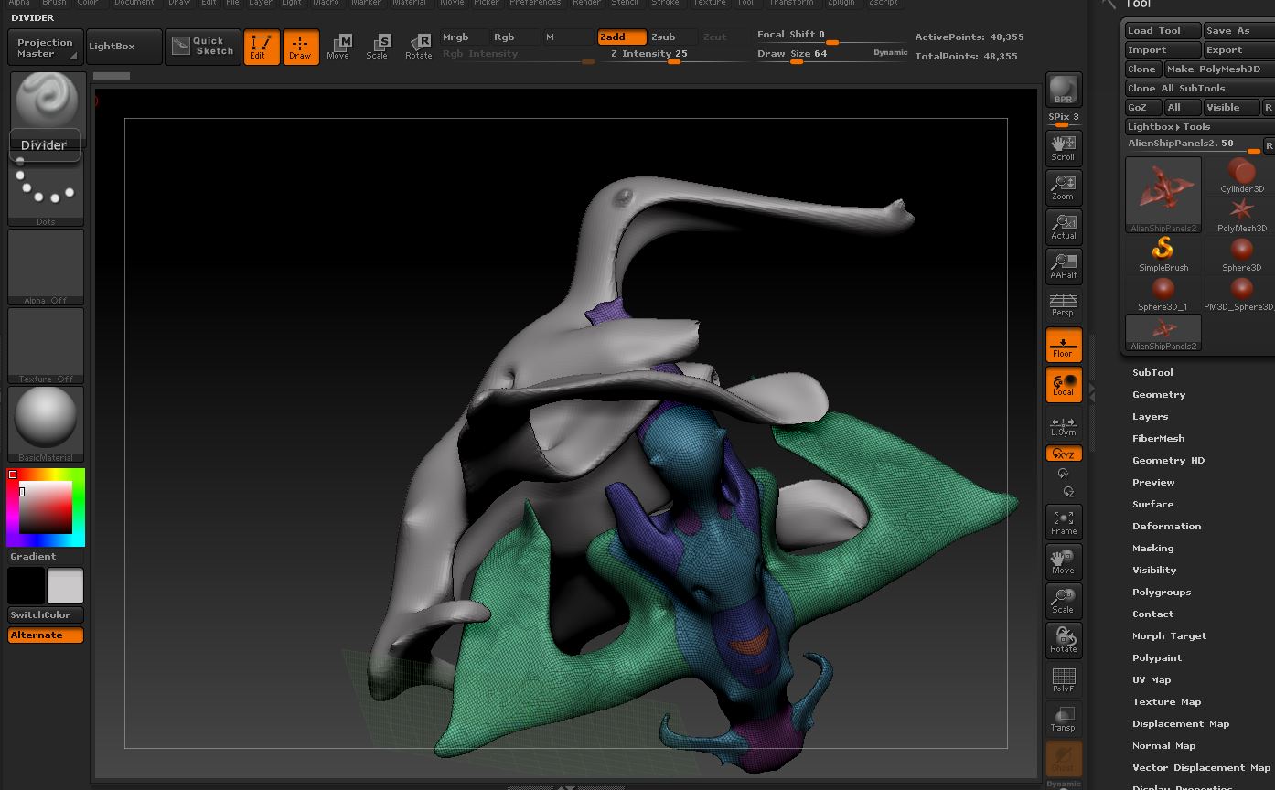Toggle Transp transparency mode
The height and width of the screenshot is (790, 1275).
tap(1063, 719)
